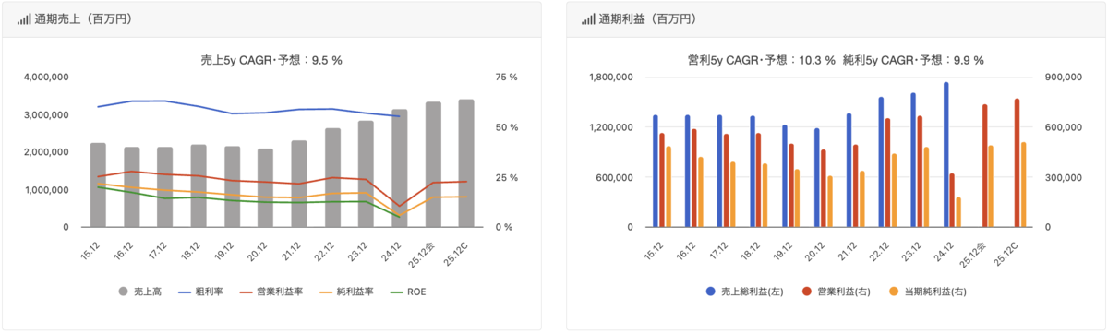Click the red 24.12 operating profit bar

point(953,200)
